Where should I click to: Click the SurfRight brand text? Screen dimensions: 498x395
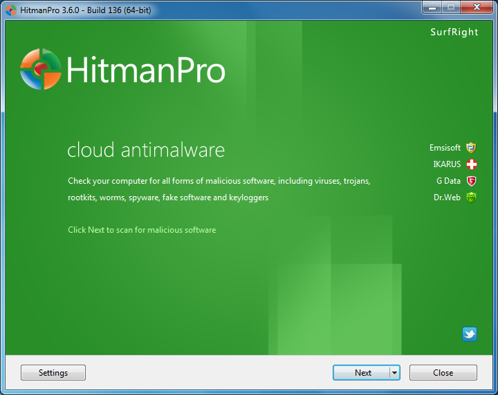click(454, 32)
